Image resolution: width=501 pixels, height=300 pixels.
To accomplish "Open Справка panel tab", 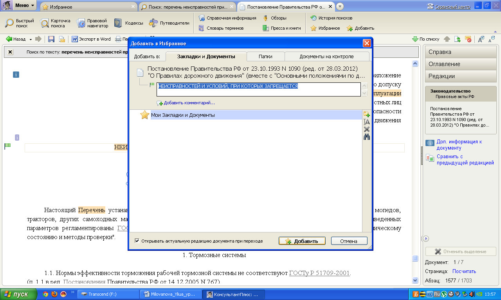I will tap(461, 52).
